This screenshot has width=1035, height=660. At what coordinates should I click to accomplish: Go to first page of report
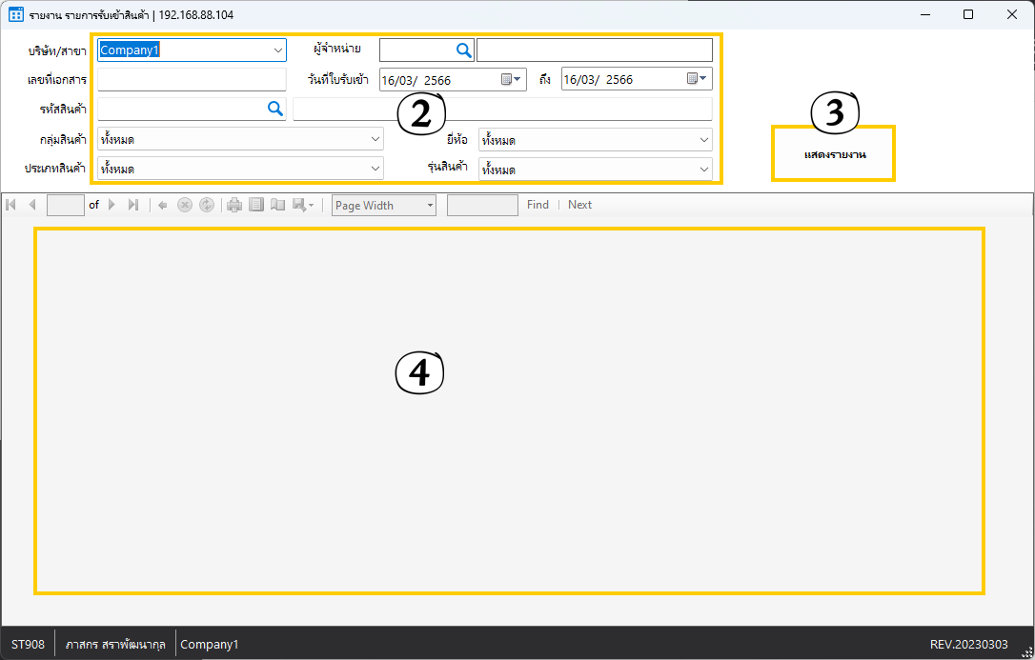coord(11,205)
